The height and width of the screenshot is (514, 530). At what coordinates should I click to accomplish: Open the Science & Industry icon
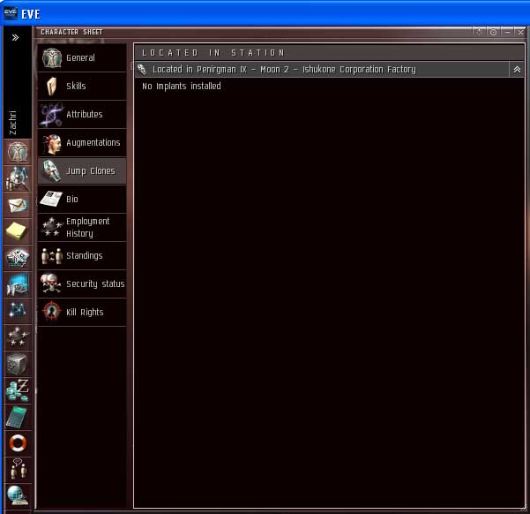18,311
